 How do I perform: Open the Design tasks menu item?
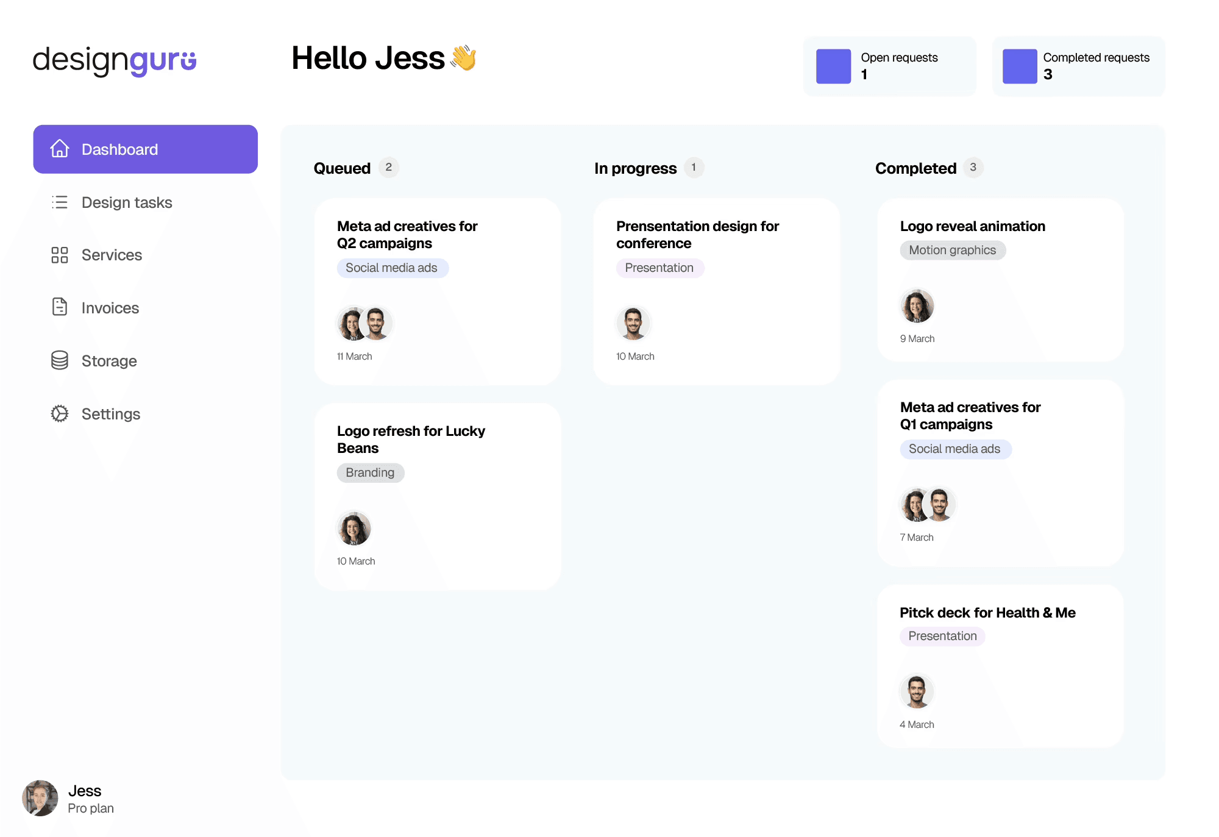[127, 202]
